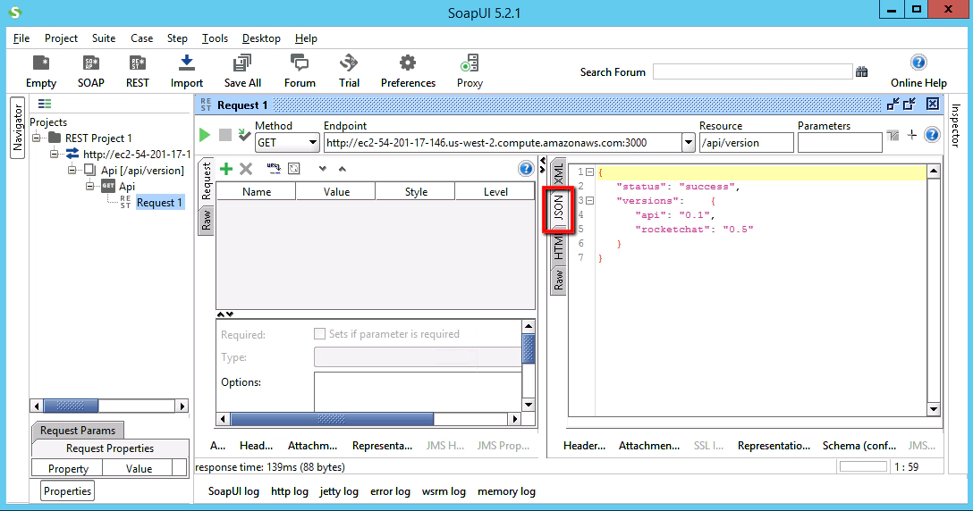The height and width of the screenshot is (511, 973).
Task: Click the tree list icon above Projects
Action: (45, 104)
